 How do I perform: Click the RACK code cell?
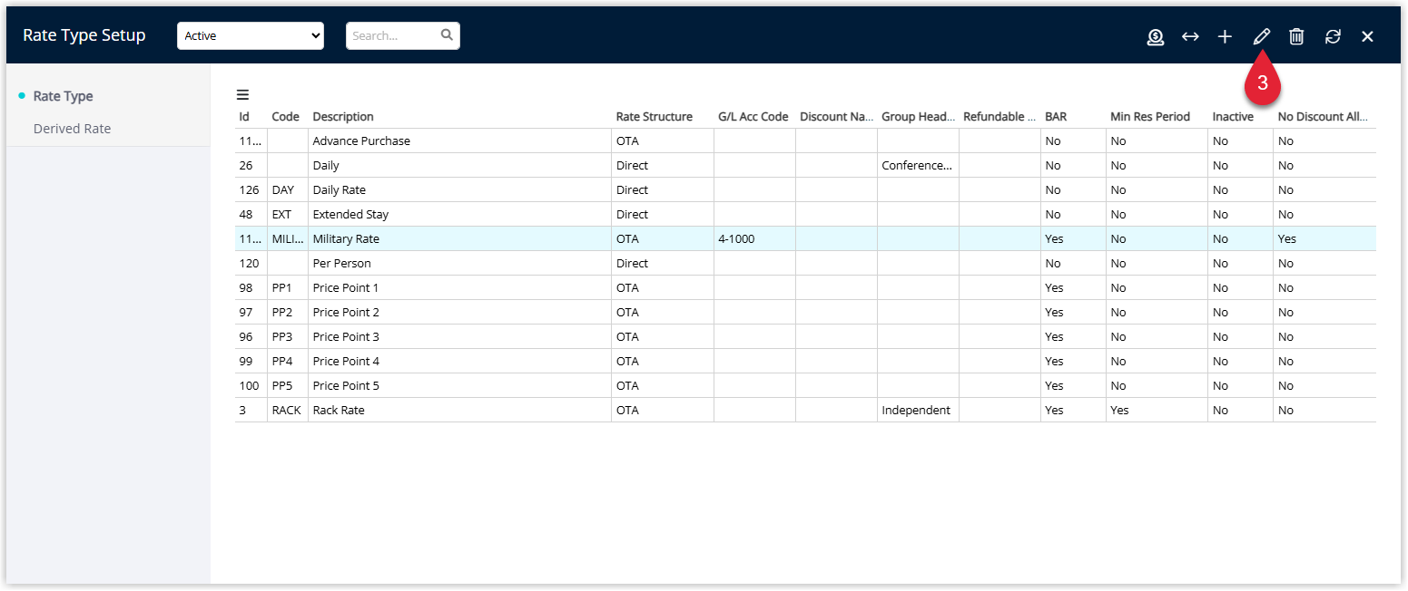(287, 411)
